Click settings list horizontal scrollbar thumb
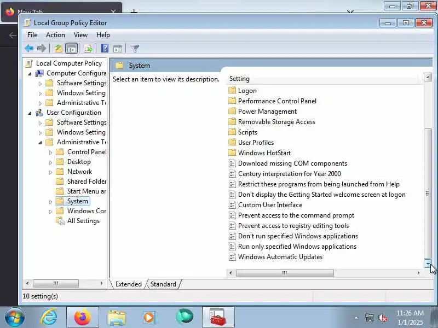The height and width of the screenshot is (328, 438). [x=285, y=273]
